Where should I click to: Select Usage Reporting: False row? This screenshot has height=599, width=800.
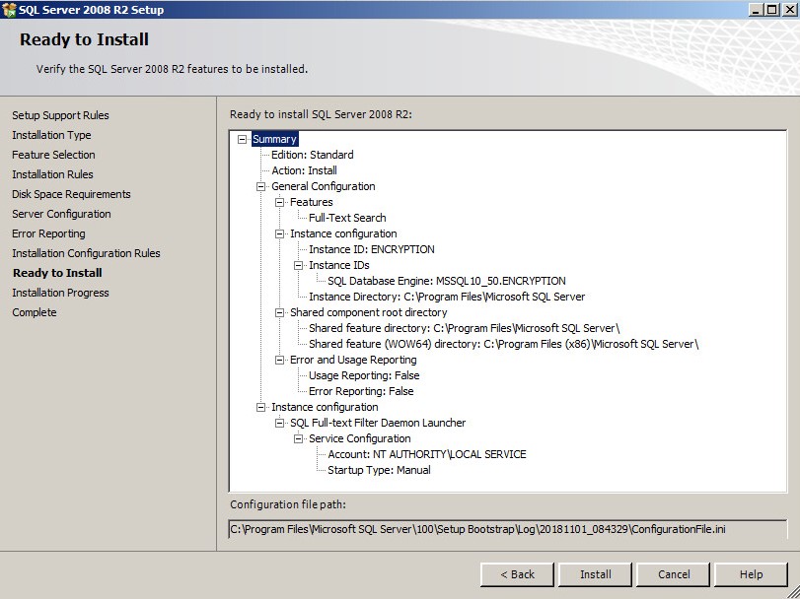[x=364, y=376]
